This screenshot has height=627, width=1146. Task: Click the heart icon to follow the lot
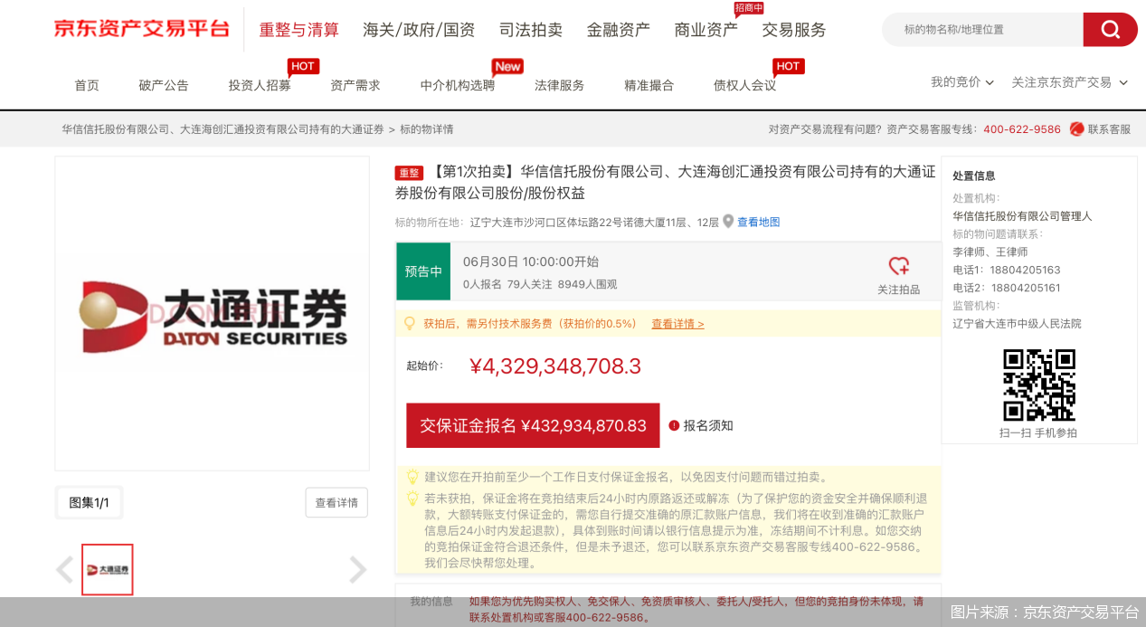[x=898, y=266]
